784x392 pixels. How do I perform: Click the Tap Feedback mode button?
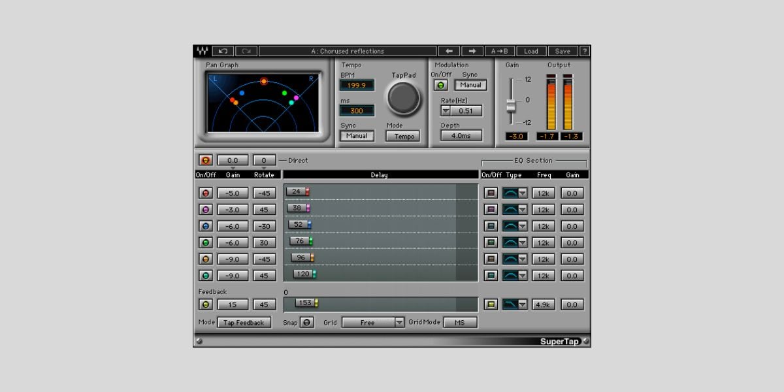coord(244,322)
